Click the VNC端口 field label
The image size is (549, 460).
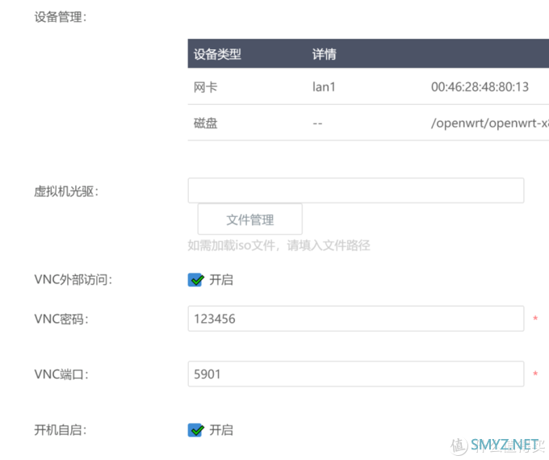coord(61,374)
